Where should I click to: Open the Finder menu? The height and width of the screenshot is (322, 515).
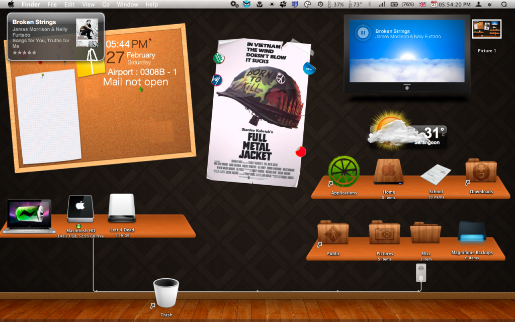[x=31, y=4]
